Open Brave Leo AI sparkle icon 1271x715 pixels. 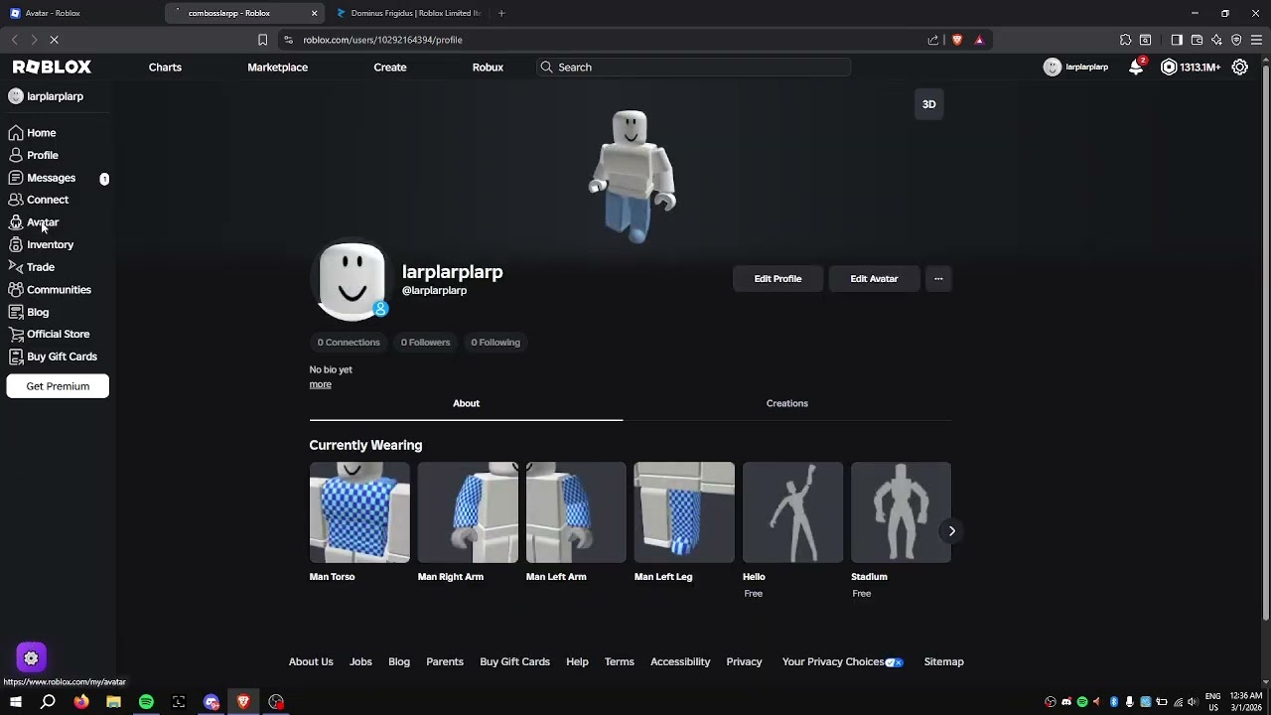tap(1216, 40)
